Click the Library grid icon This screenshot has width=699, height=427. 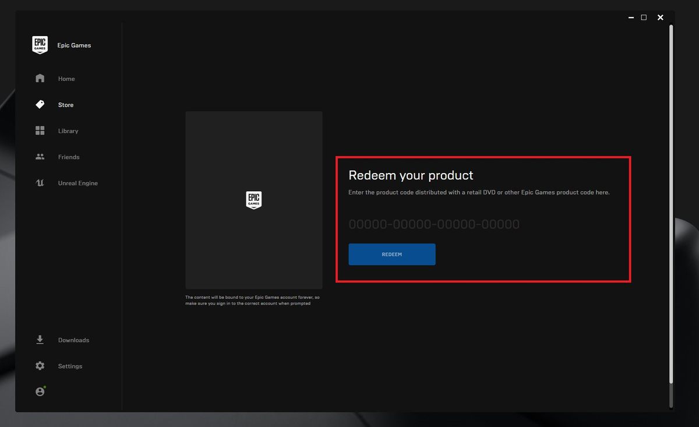click(x=40, y=130)
